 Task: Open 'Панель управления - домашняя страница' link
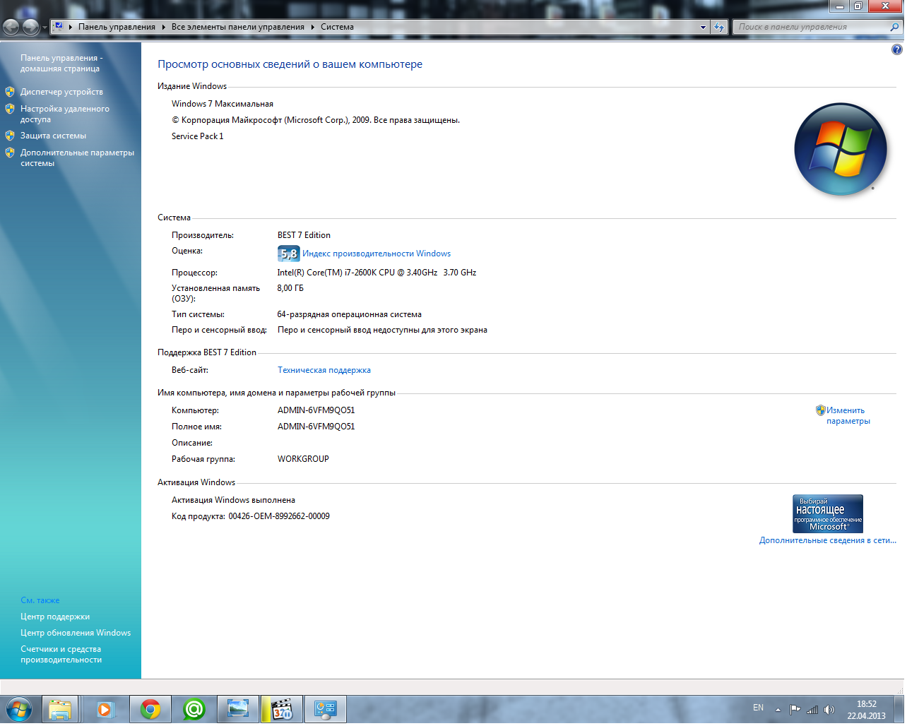coord(61,64)
